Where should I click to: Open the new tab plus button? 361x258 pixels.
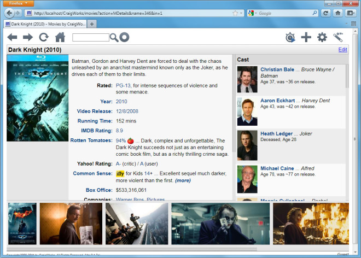coord(92,24)
